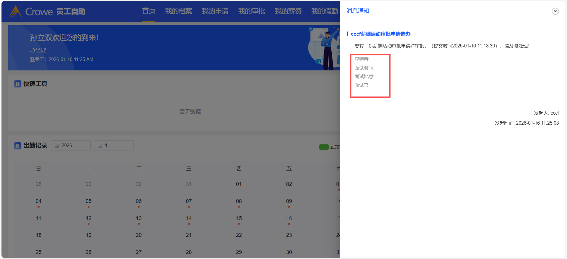Open the month picker showing 1
Viewport: 567px width, 259px height.
pyautogui.click(x=114, y=146)
